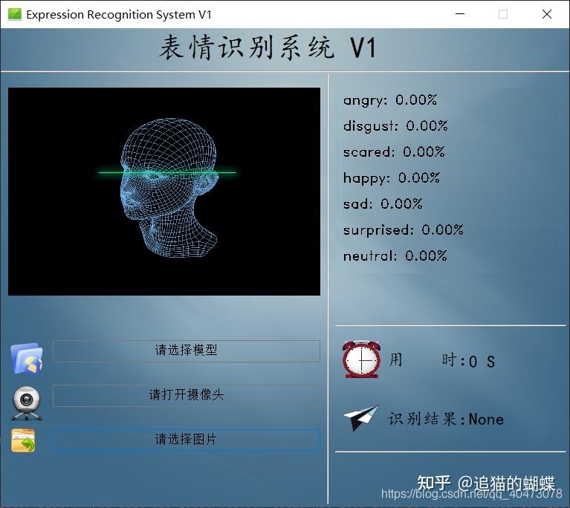
Task: Select the neutral probability text
Action: pos(395,256)
